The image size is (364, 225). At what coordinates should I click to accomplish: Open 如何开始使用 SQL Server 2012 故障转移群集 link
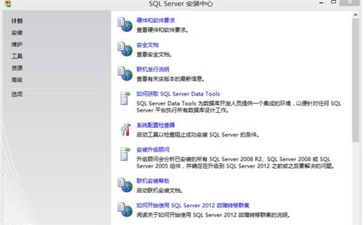click(x=193, y=205)
